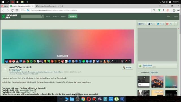Download the ZIP file

158,66
